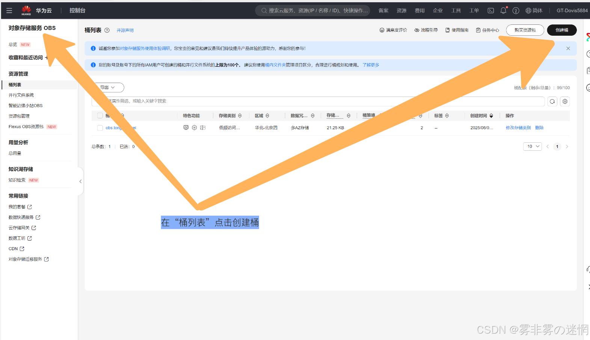This screenshot has height=340, width=590.
Task: Tick the checkbox for obs bucket row
Action: coord(100,128)
